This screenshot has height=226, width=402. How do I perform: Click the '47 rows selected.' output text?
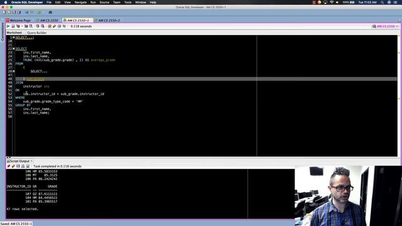coord(23,209)
